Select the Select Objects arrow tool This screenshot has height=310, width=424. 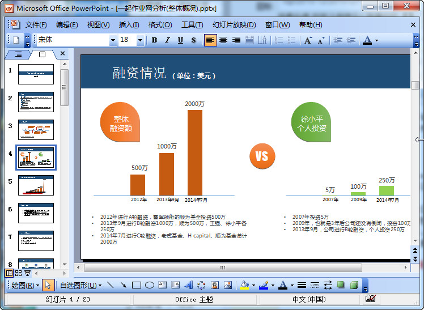(x=48, y=285)
